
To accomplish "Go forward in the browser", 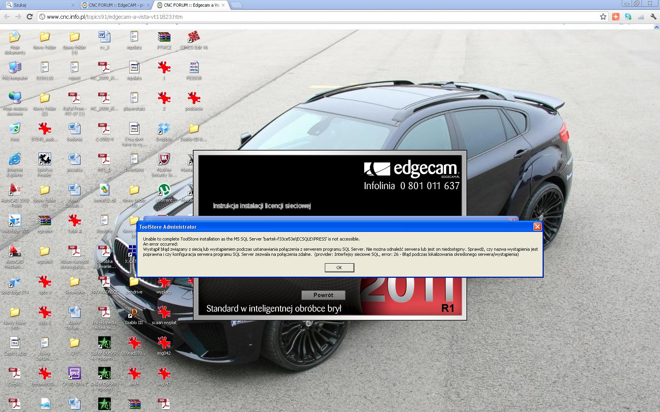I will (x=18, y=16).
